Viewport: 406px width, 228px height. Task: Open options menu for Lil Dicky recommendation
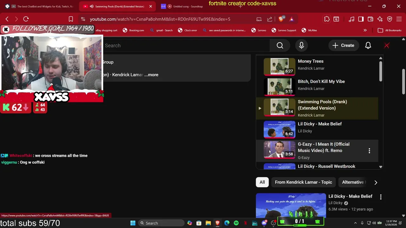pyautogui.click(x=381, y=197)
